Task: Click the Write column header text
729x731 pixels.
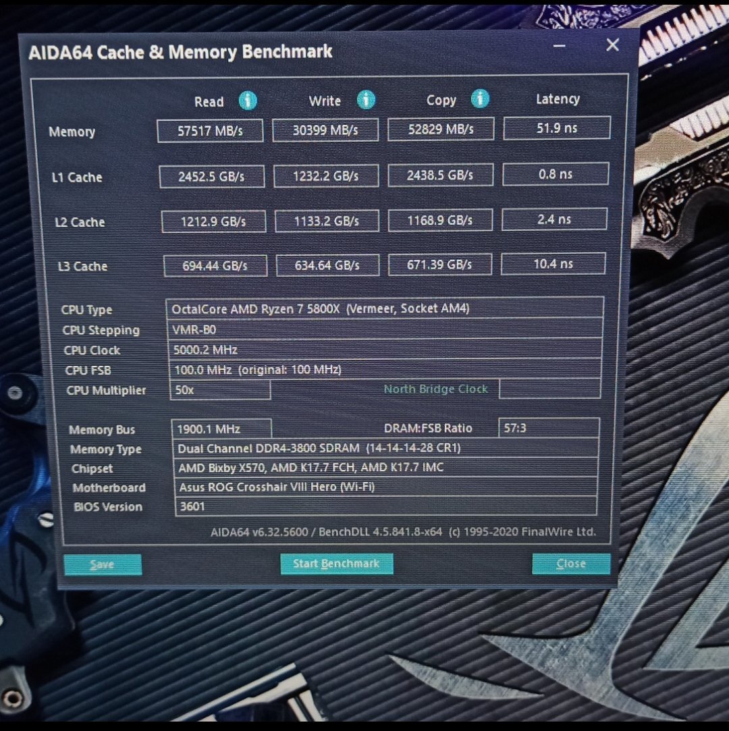Action: (x=325, y=101)
